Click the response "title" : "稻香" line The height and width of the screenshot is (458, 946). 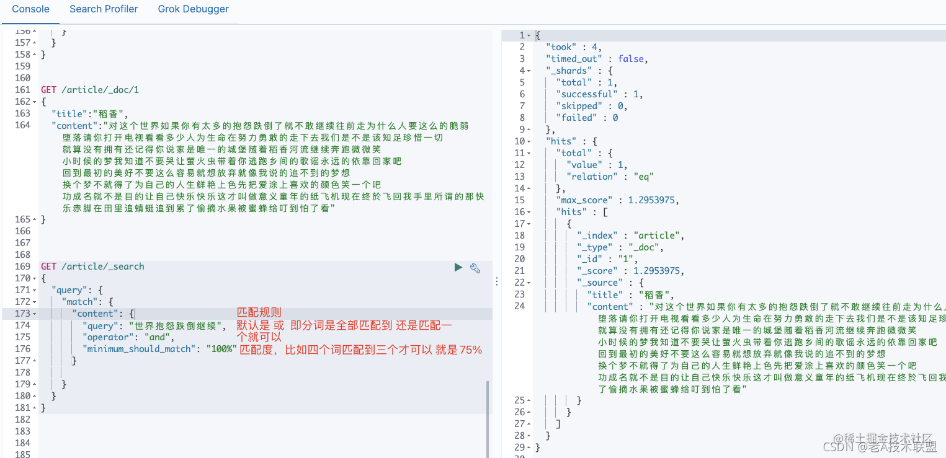pos(630,295)
